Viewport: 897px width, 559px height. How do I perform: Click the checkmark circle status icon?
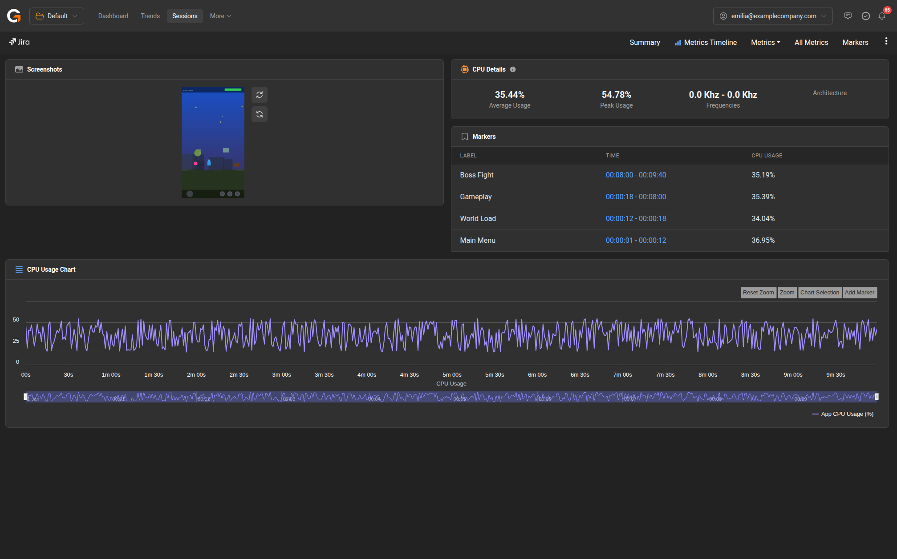(865, 16)
